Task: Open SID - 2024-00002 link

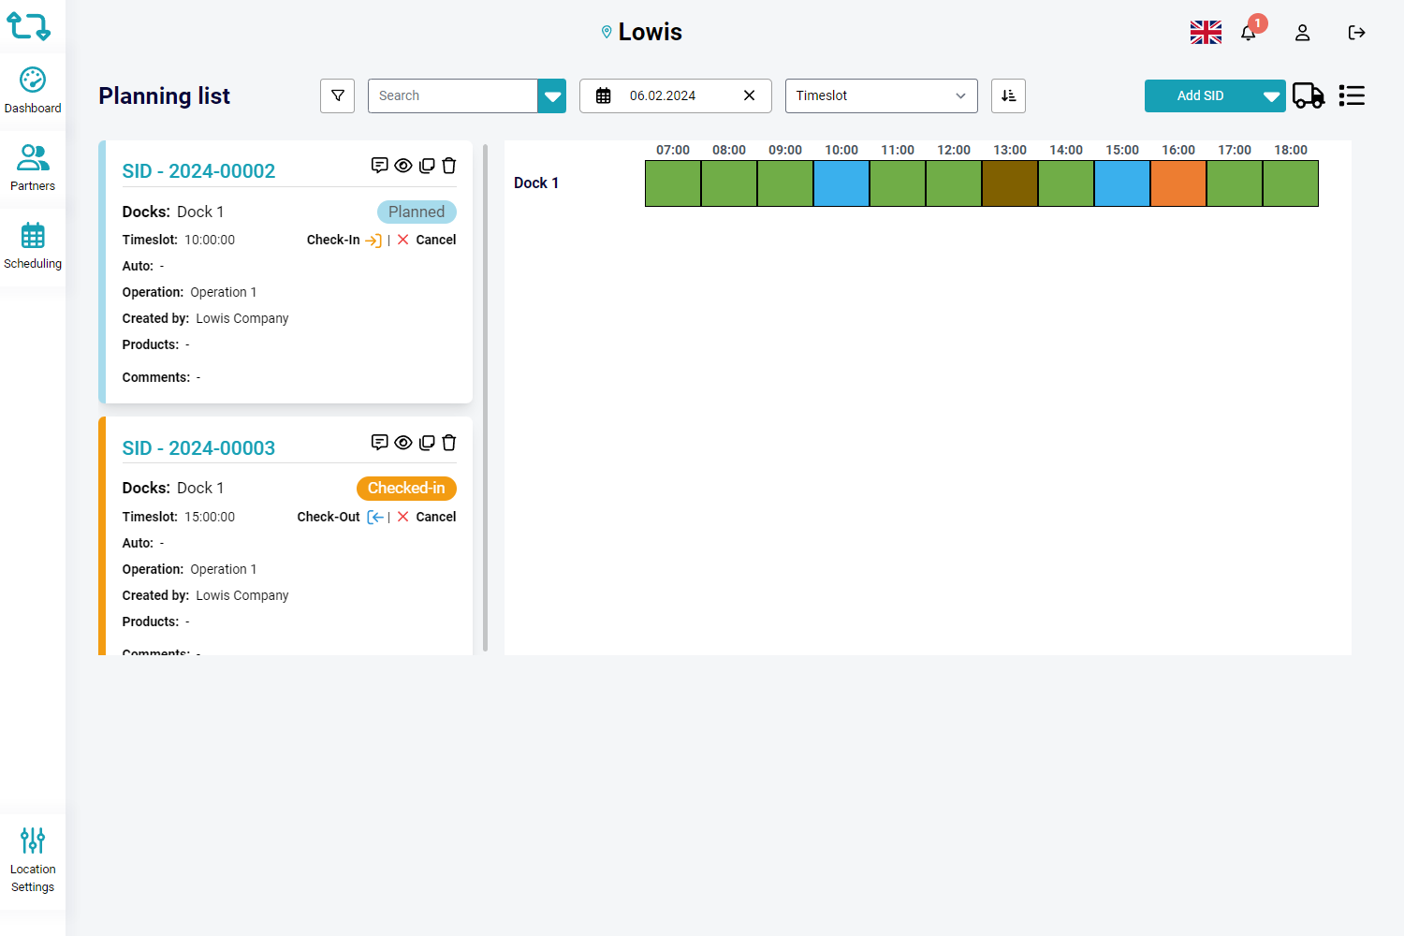Action: (198, 171)
